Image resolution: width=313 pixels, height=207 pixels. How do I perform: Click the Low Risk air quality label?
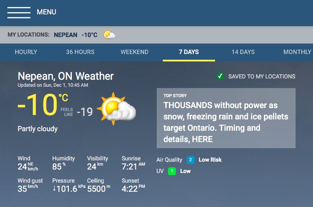pos(210,160)
